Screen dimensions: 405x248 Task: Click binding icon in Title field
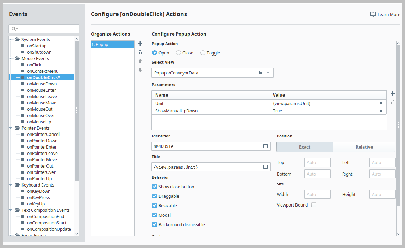[x=266, y=167]
